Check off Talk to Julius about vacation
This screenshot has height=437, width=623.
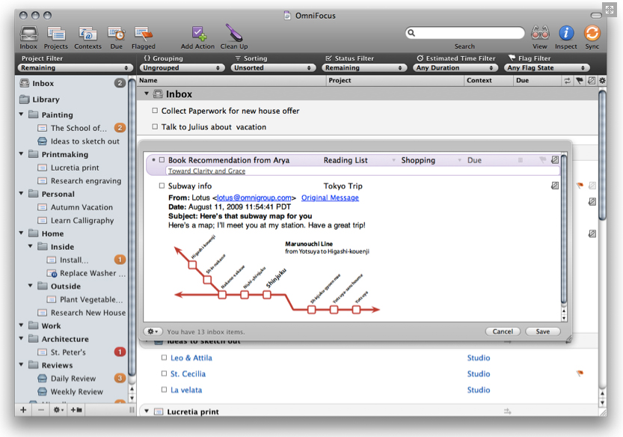pos(155,127)
